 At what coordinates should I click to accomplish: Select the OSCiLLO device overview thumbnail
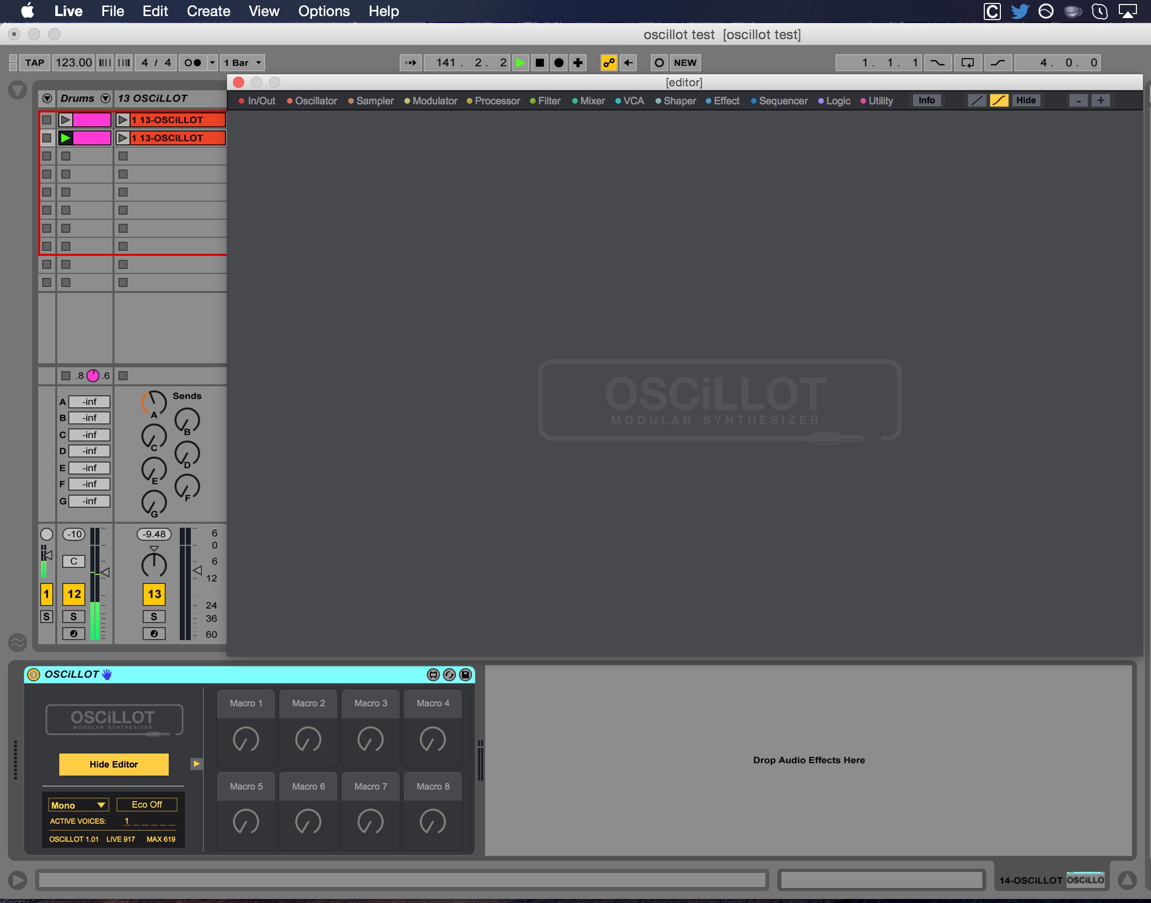[x=1085, y=880]
